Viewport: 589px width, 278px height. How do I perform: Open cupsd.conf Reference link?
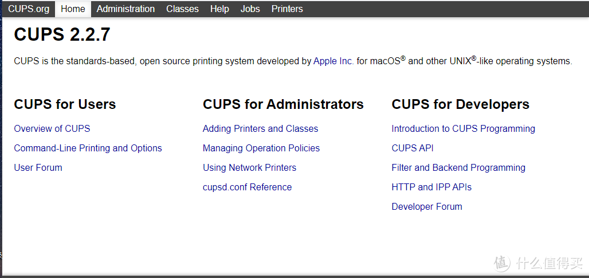tap(247, 187)
